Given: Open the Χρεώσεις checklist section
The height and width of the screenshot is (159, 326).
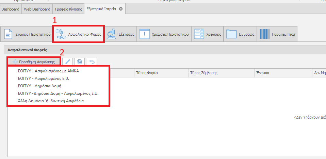Looking at the screenshot, I should click(x=208, y=34).
